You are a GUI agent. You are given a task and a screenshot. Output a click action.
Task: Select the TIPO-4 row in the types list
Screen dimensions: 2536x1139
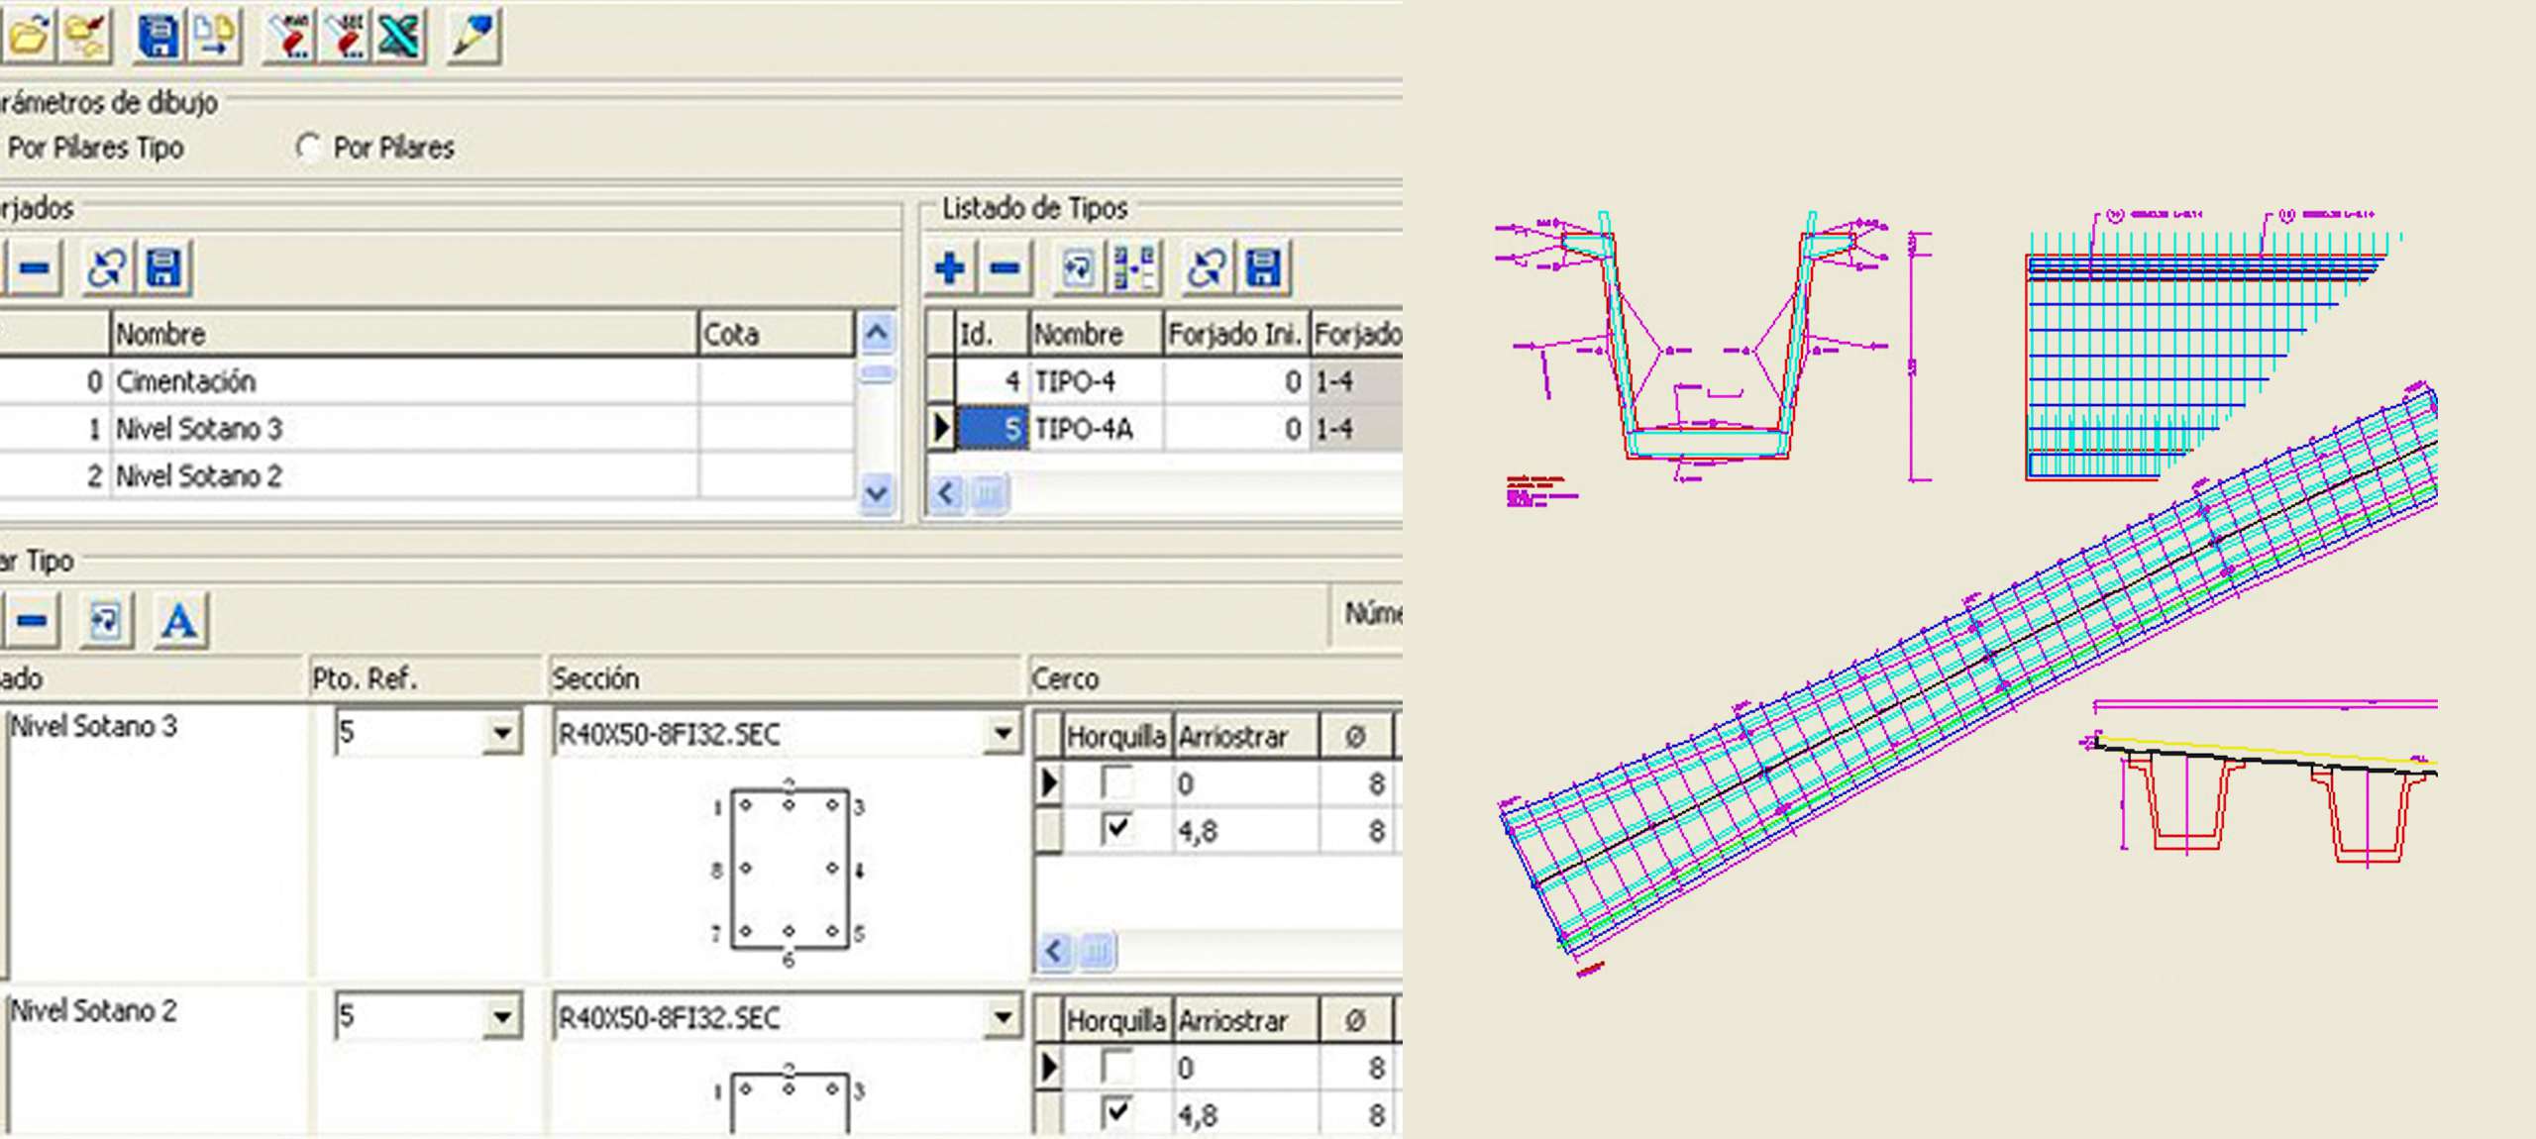1075,381
